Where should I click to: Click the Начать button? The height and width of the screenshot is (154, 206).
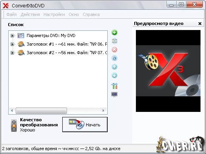click(x=85, y=124)
